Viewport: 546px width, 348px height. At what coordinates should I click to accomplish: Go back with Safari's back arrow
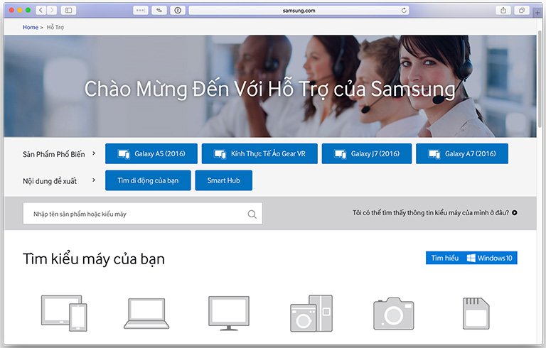tap(41, 11)
